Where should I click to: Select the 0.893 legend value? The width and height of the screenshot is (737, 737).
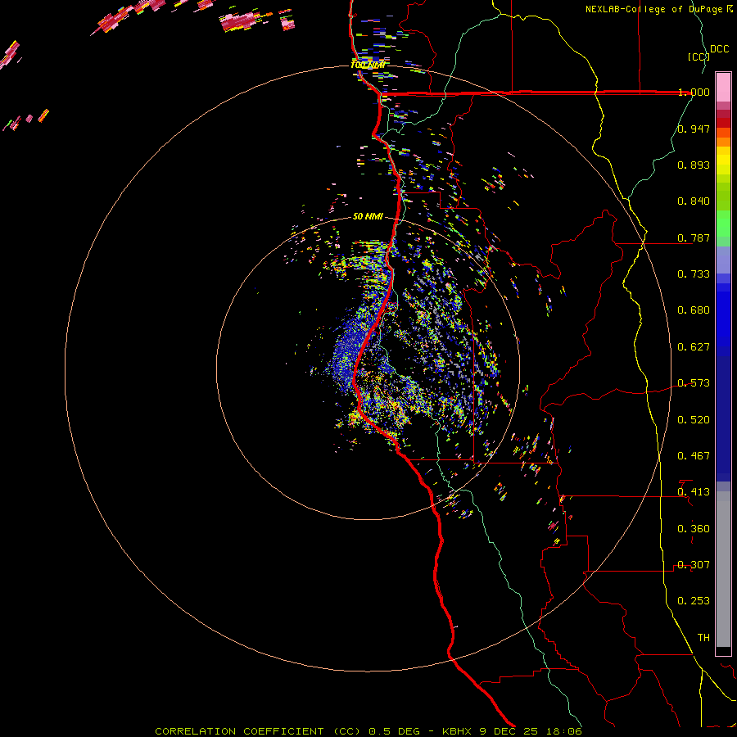694,165
